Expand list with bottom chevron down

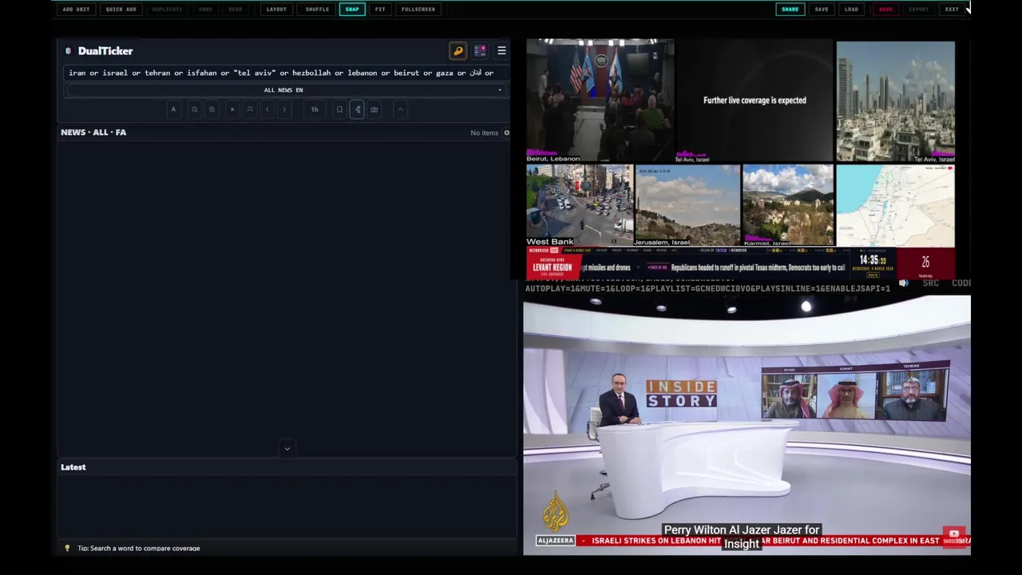coord(287,449)
